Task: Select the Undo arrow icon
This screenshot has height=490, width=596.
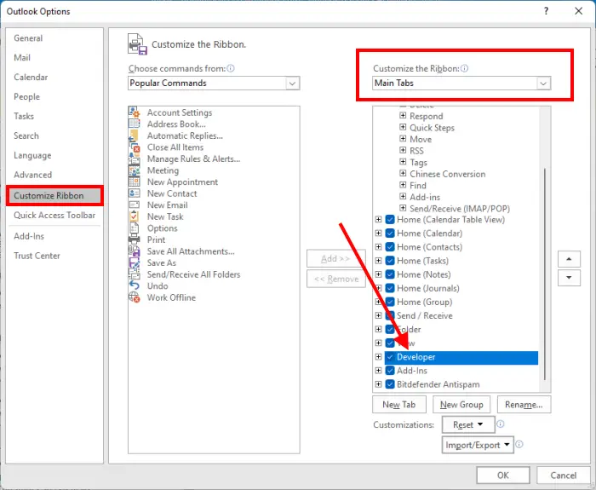Action: click(x=135, y=285)
